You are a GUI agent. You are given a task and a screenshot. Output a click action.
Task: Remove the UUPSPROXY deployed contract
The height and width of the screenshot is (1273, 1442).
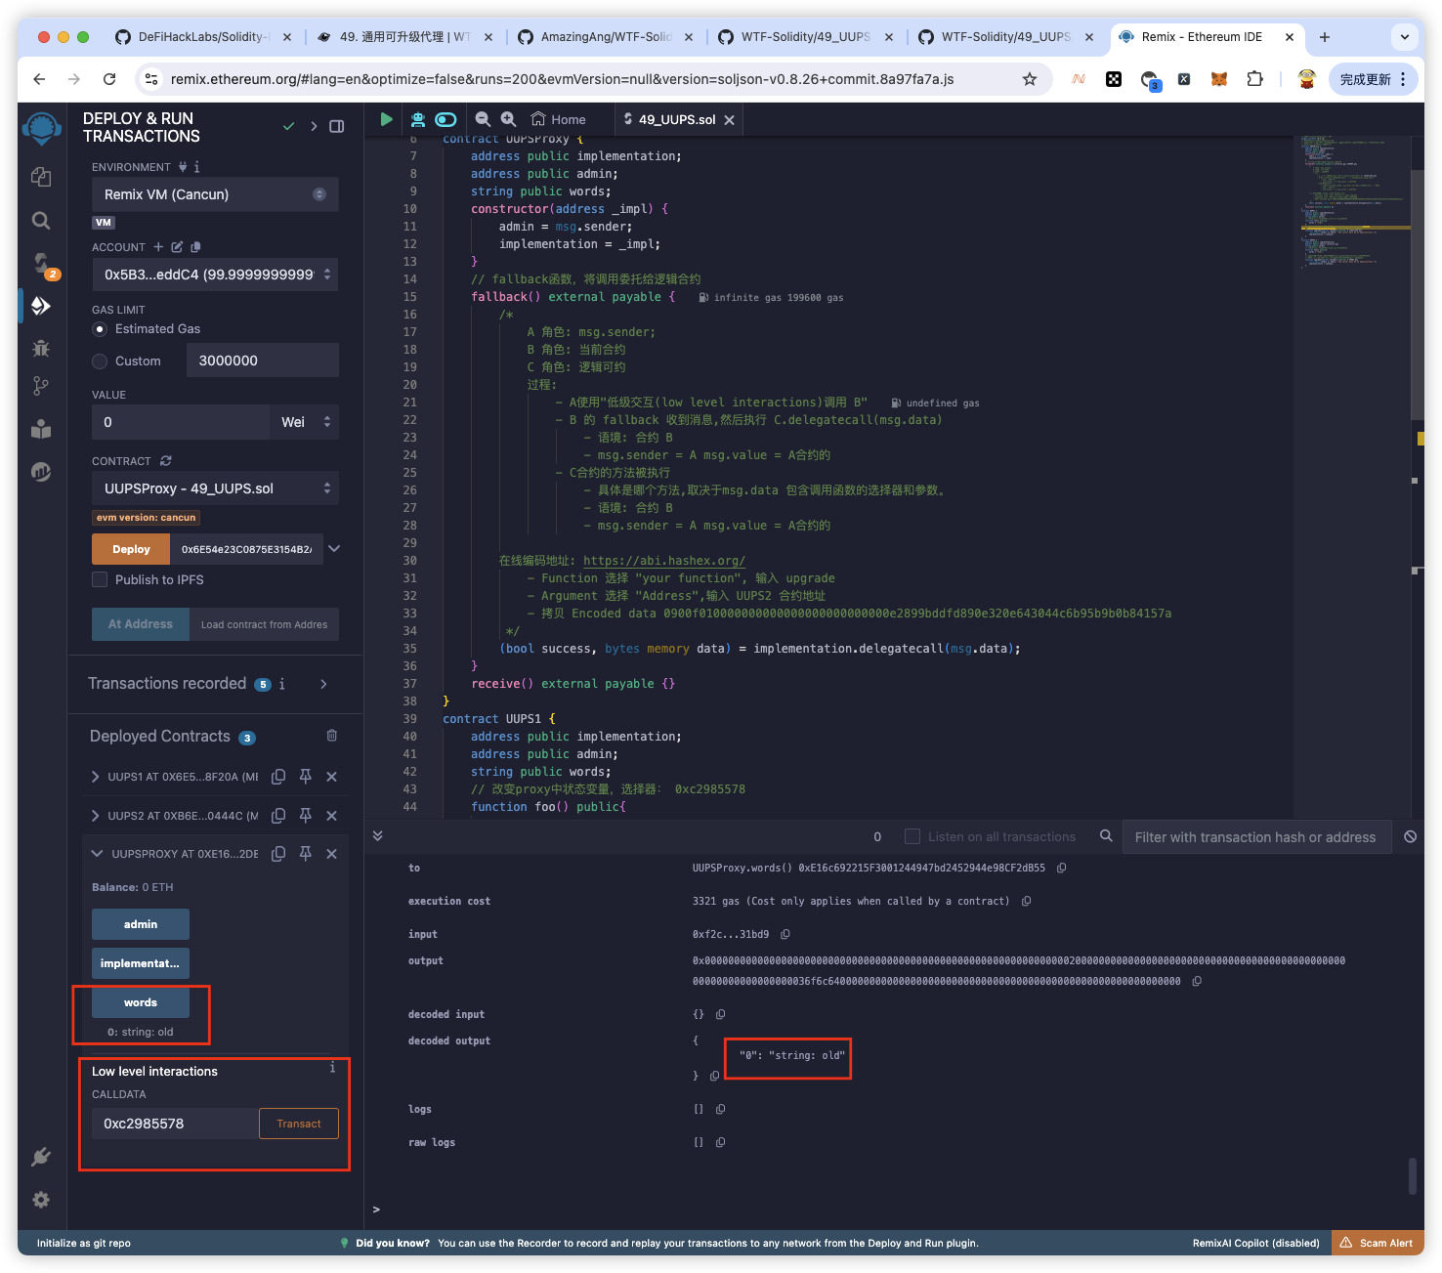331,854
